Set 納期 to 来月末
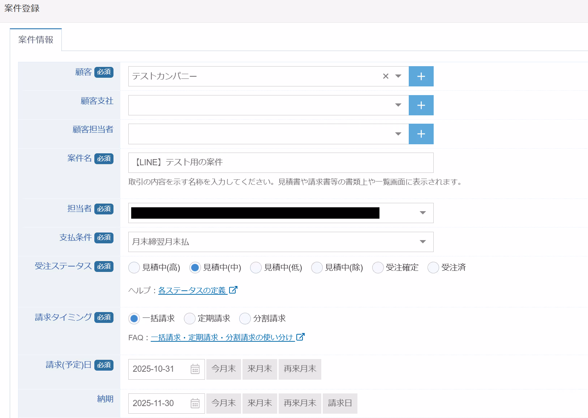The width and height of the screenshot is (588, 418). pyautogui.click(x=260, y=404)
